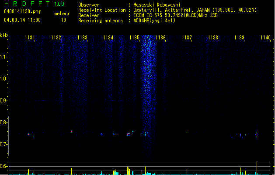The height and width of the screenshot is (175, 275).
Task: Click the tallest yellow power spike near 1140
Action: 257,168
